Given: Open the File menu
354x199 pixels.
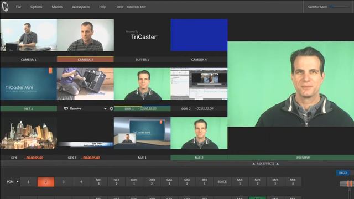Looking at the screenshot, I should pyautogui.click(x=18, y=7).
